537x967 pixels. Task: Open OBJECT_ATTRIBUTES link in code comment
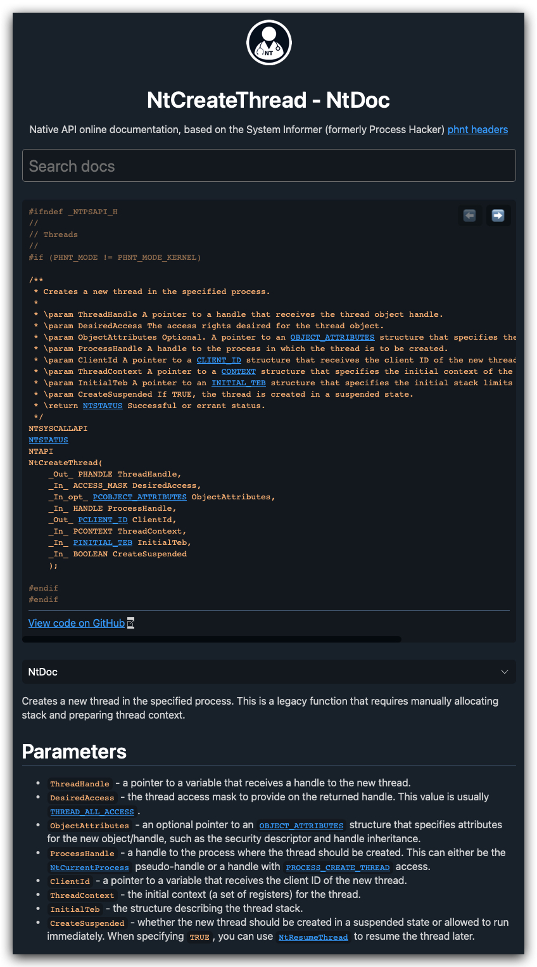point(332,337)
